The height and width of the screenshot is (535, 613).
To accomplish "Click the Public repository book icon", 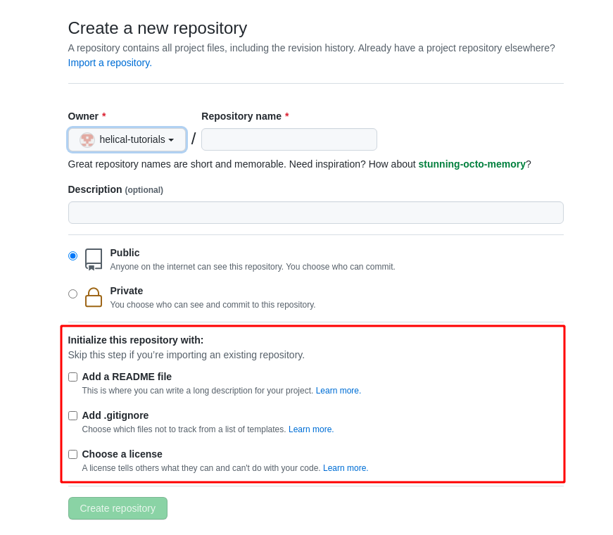I will point(94,258).
